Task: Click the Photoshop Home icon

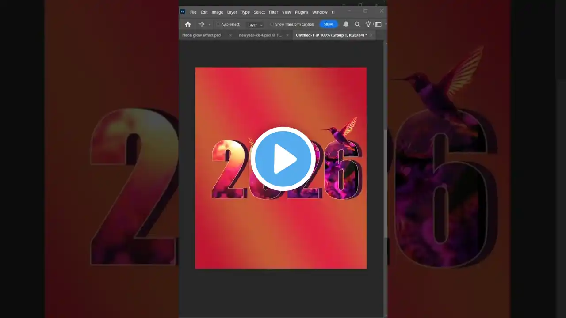Action: [188, 24]
